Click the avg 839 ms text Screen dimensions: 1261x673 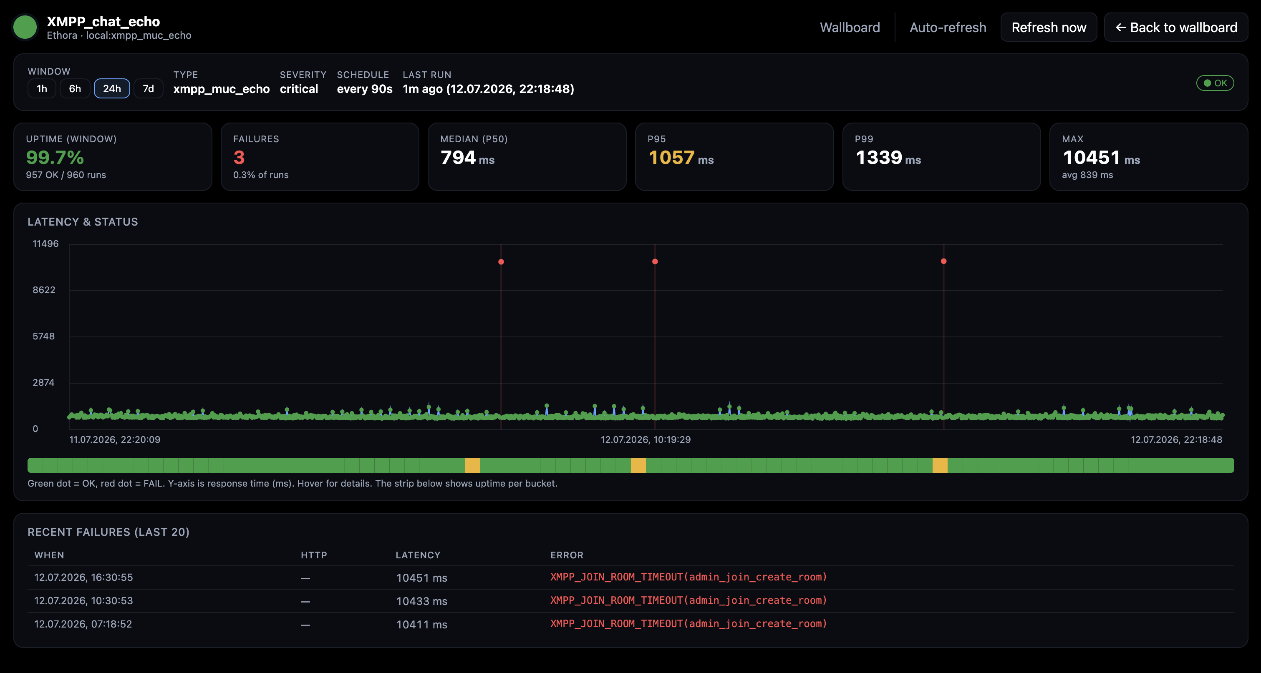1087,175
